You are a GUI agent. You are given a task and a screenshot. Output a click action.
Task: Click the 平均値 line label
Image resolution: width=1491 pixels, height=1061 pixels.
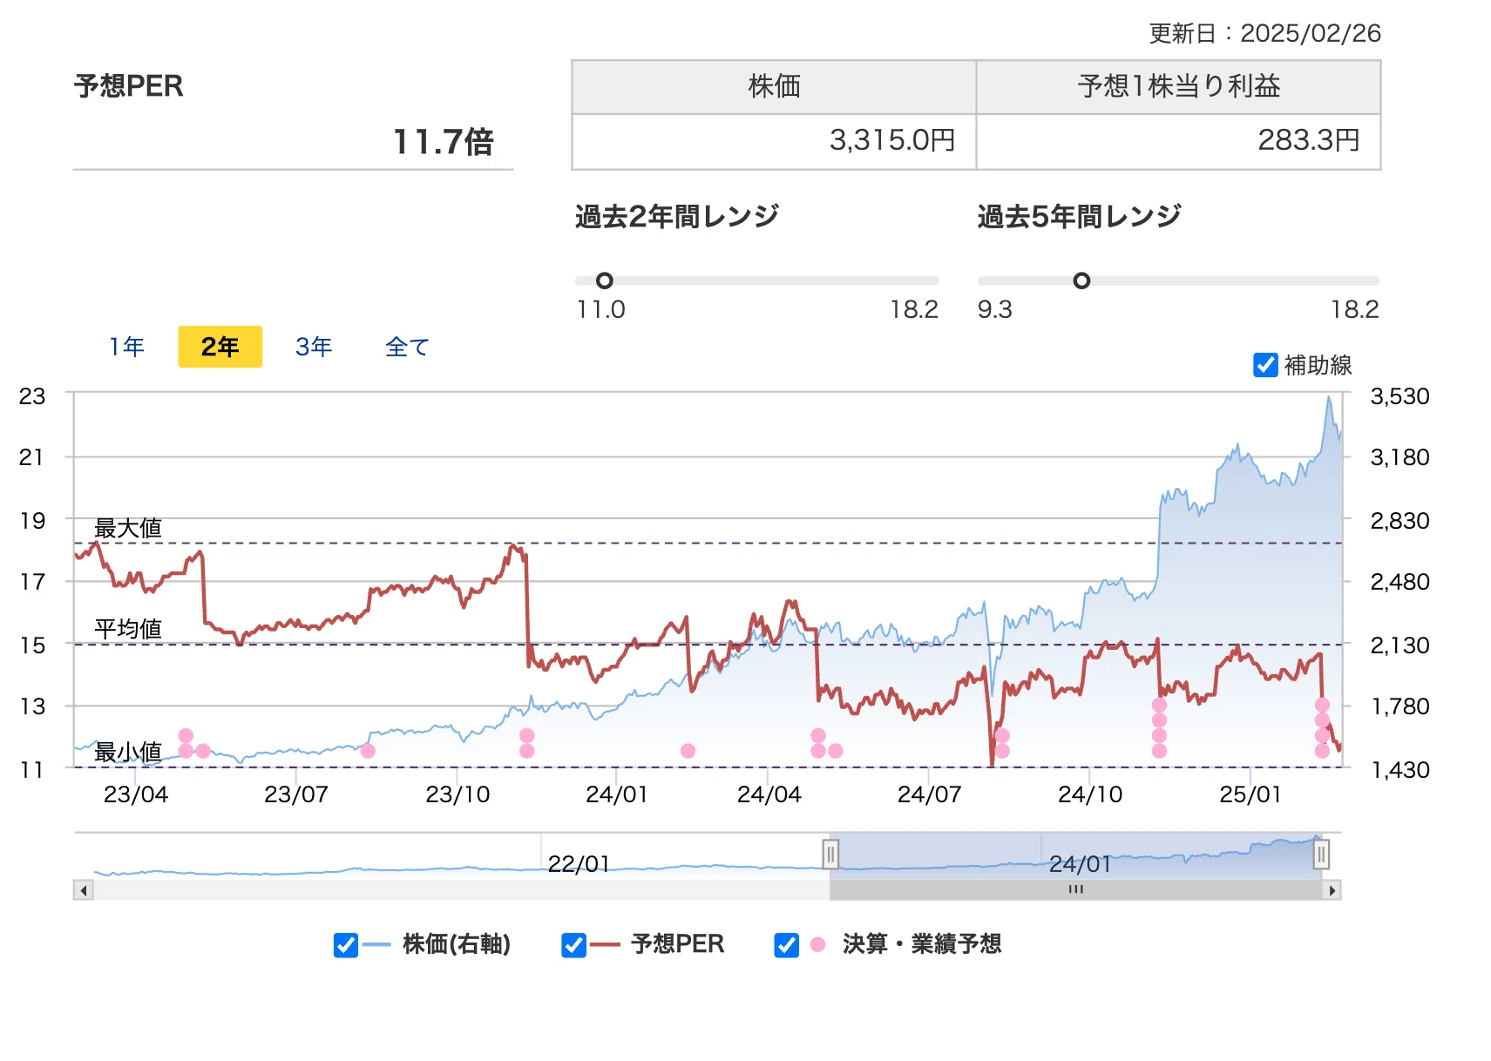[x=128, y=629]
